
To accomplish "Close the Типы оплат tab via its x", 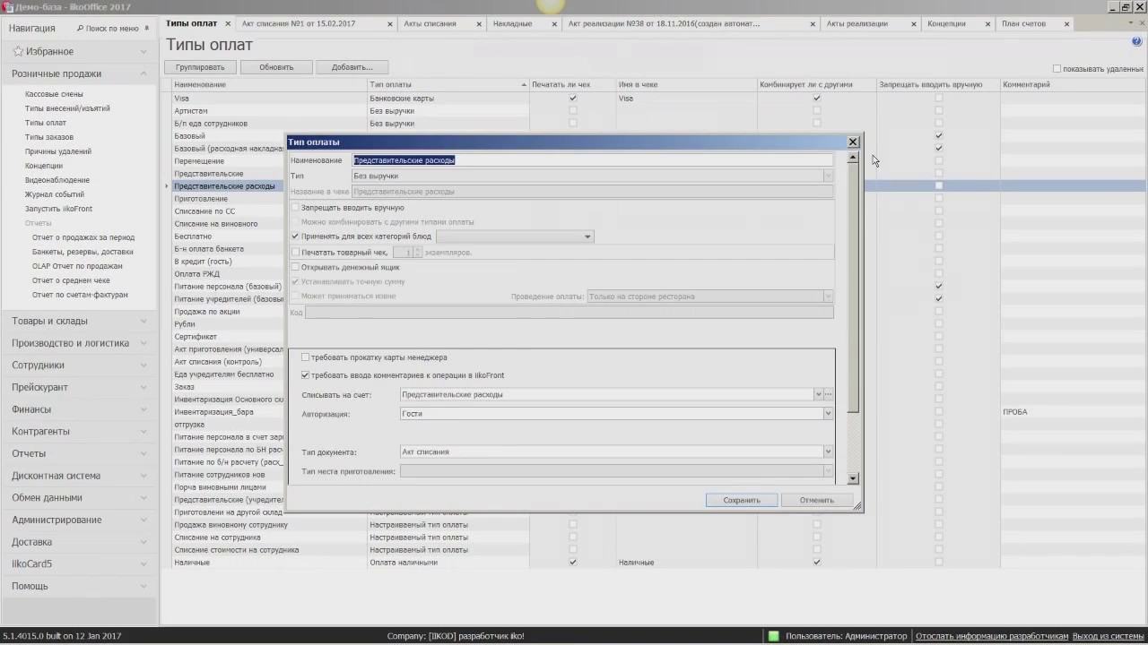I will 228,24.
